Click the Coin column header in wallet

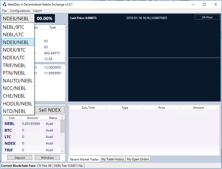click(12, 118)
